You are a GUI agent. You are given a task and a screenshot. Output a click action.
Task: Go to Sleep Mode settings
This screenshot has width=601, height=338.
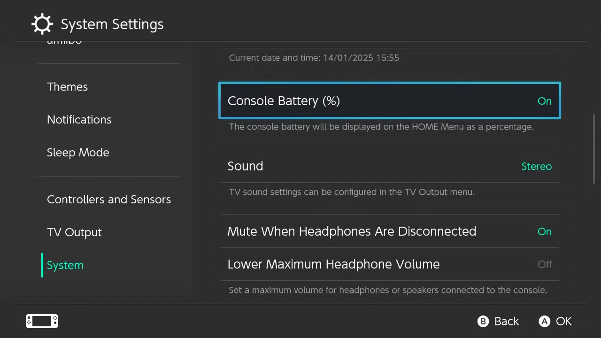pyautogui.click(x=78, y=153)
